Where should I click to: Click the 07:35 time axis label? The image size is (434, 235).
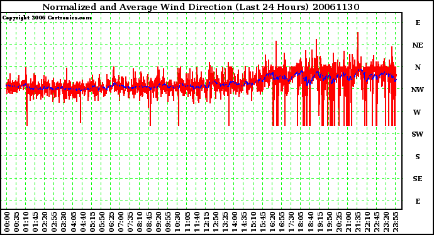coord(130,222)
